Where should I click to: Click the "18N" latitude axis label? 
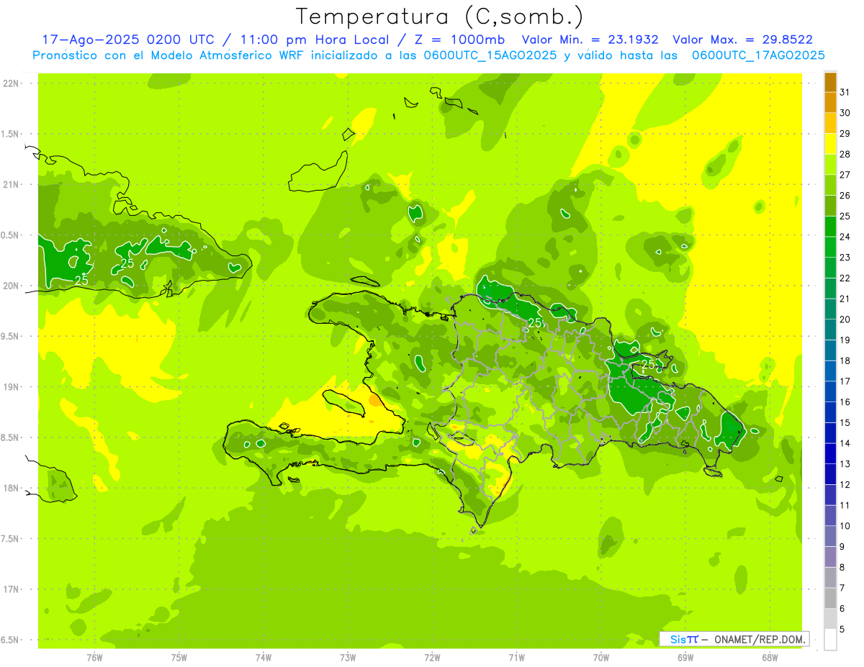tap(11, 489)
